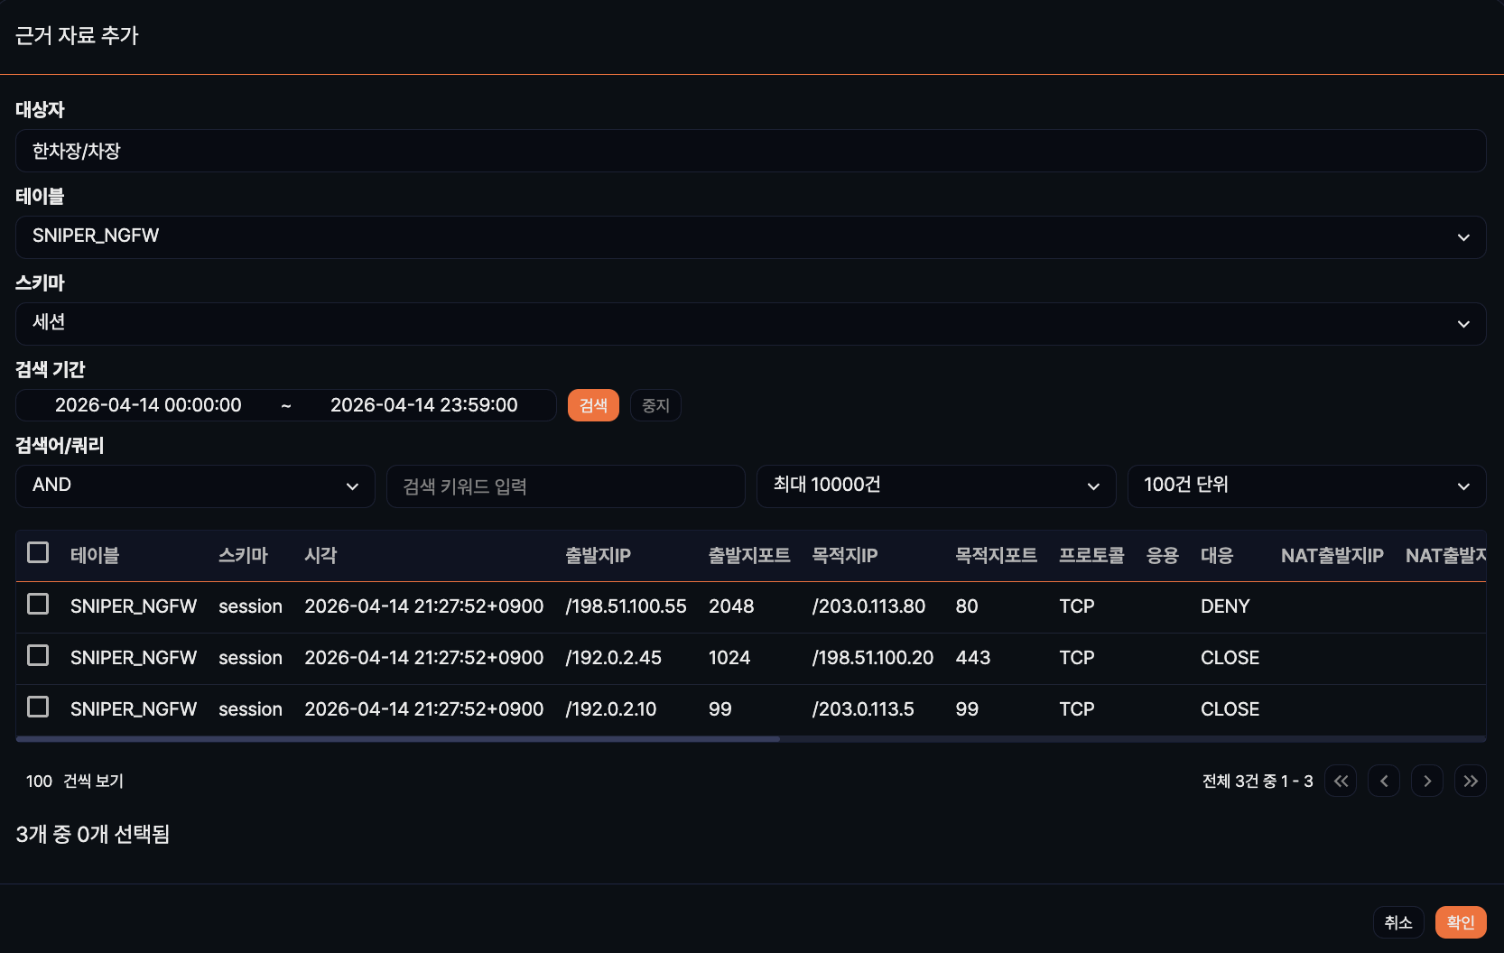Toggle the select-all checkbox in table header
1504x953 pixels.
(38, 552)
